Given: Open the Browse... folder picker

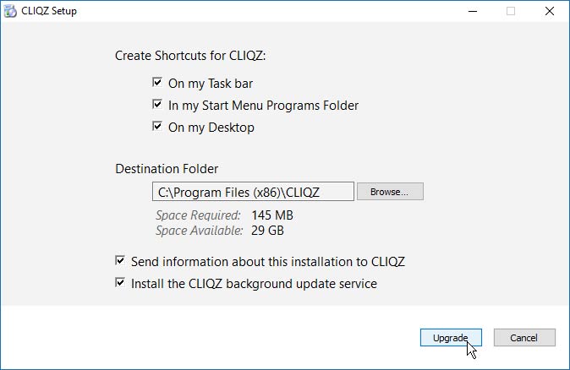Looking at the screenshot, I should [390, 192].
